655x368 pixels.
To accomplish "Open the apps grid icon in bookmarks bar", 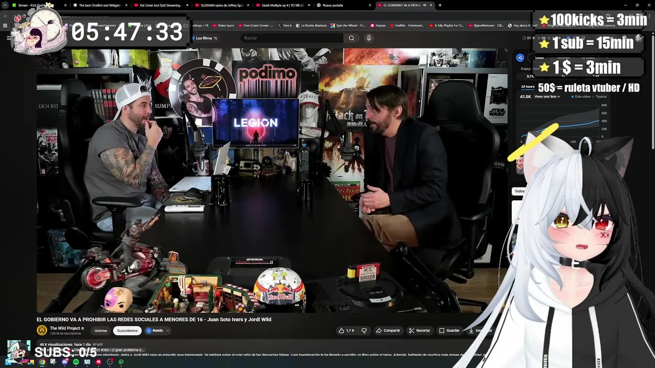I will (x=5, y=25).
